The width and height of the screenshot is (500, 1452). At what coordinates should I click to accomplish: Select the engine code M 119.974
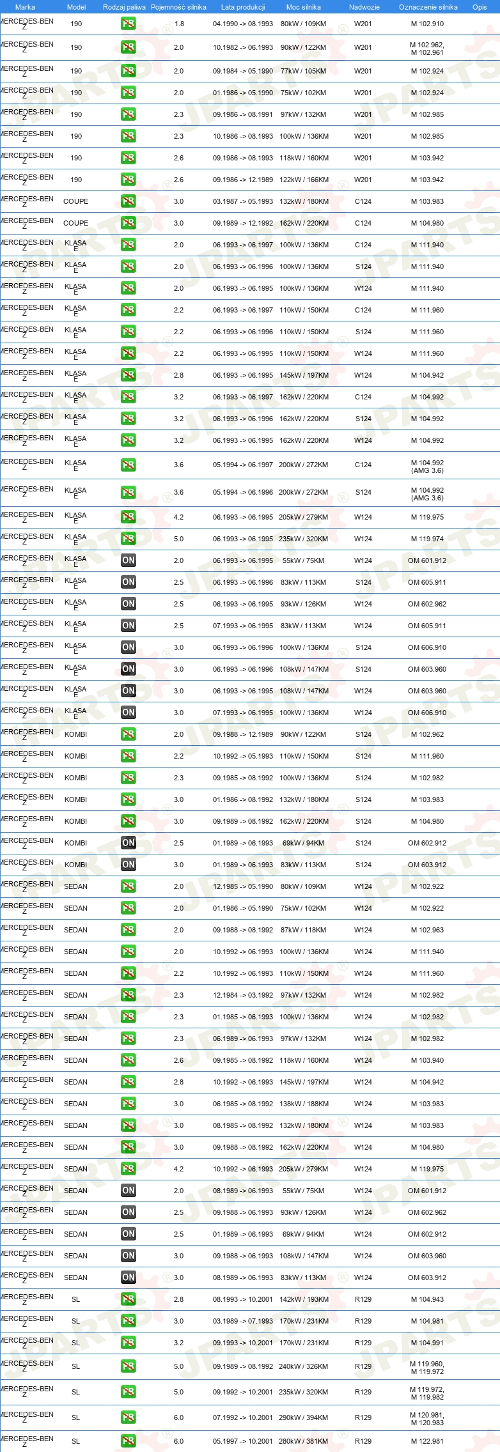tap(427, 539)
